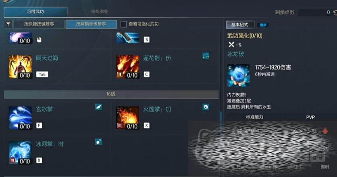Click the 冰龙破 skill preview icon
Image resolution: width=337 pixels, height=177 pixels.
pos(238,76)
